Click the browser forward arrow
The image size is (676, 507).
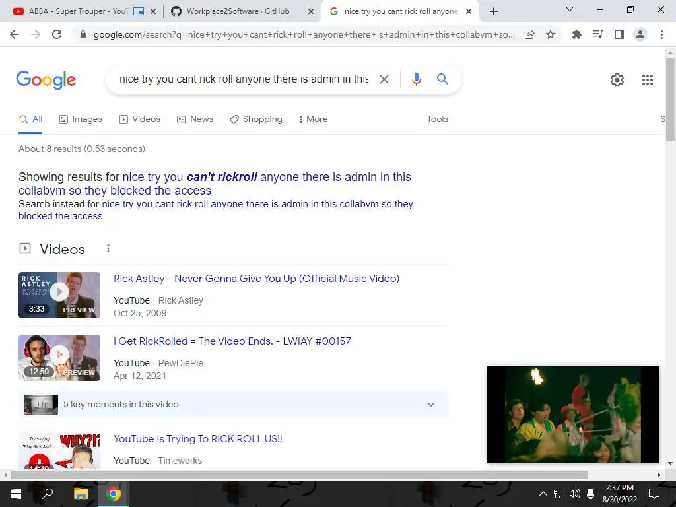click(x=36, y=34)
